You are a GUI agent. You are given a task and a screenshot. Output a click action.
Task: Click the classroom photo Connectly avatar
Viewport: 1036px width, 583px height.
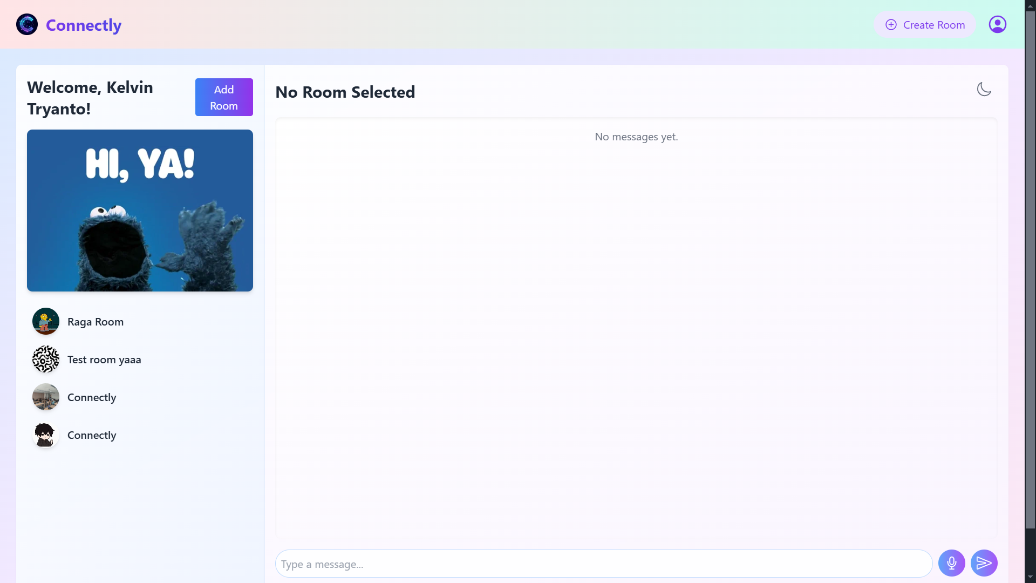coord(46,397)
